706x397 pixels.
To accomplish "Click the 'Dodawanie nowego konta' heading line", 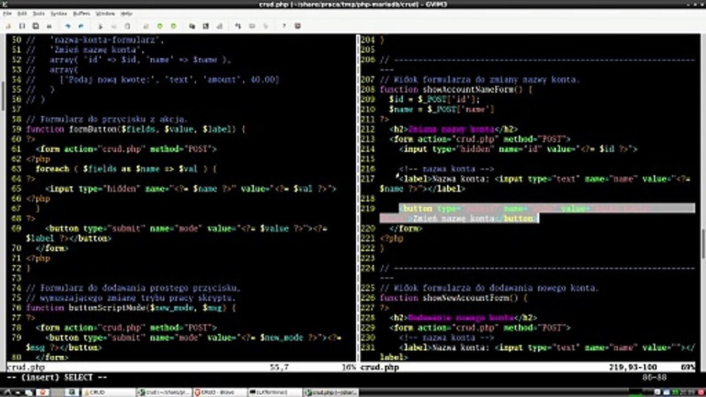I will [463, 318].
